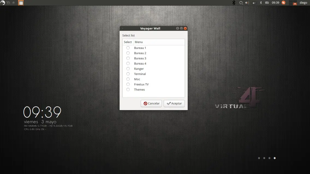Select the Freetux TV radio button
This screenshot has width=310, height=174.
128,84
